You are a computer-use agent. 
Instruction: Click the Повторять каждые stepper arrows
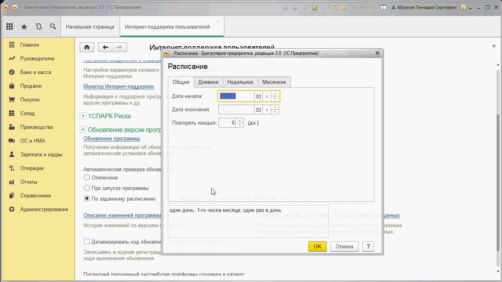pos(240,123)
